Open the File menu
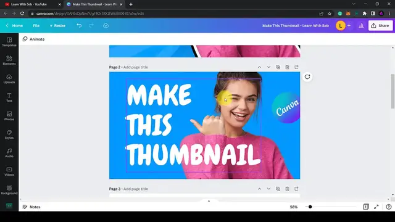Screen dimensions: 395x222 click(36, 26)
